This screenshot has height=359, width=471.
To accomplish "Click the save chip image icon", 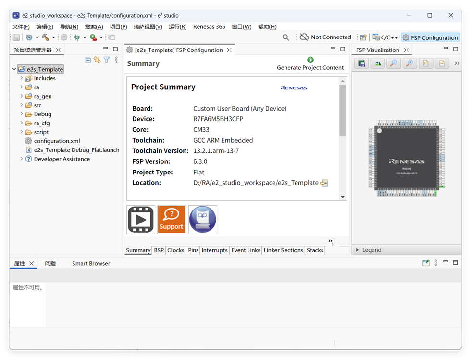I will click(361, 63).
